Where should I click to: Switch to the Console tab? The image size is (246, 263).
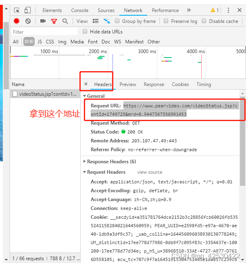pyautogui.click(x=80, y=10)
